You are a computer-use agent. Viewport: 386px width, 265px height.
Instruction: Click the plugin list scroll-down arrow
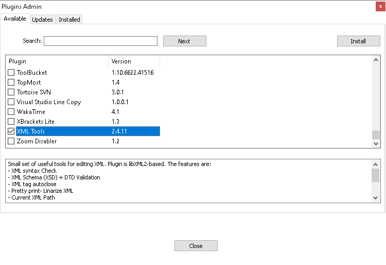coord(376,144)
